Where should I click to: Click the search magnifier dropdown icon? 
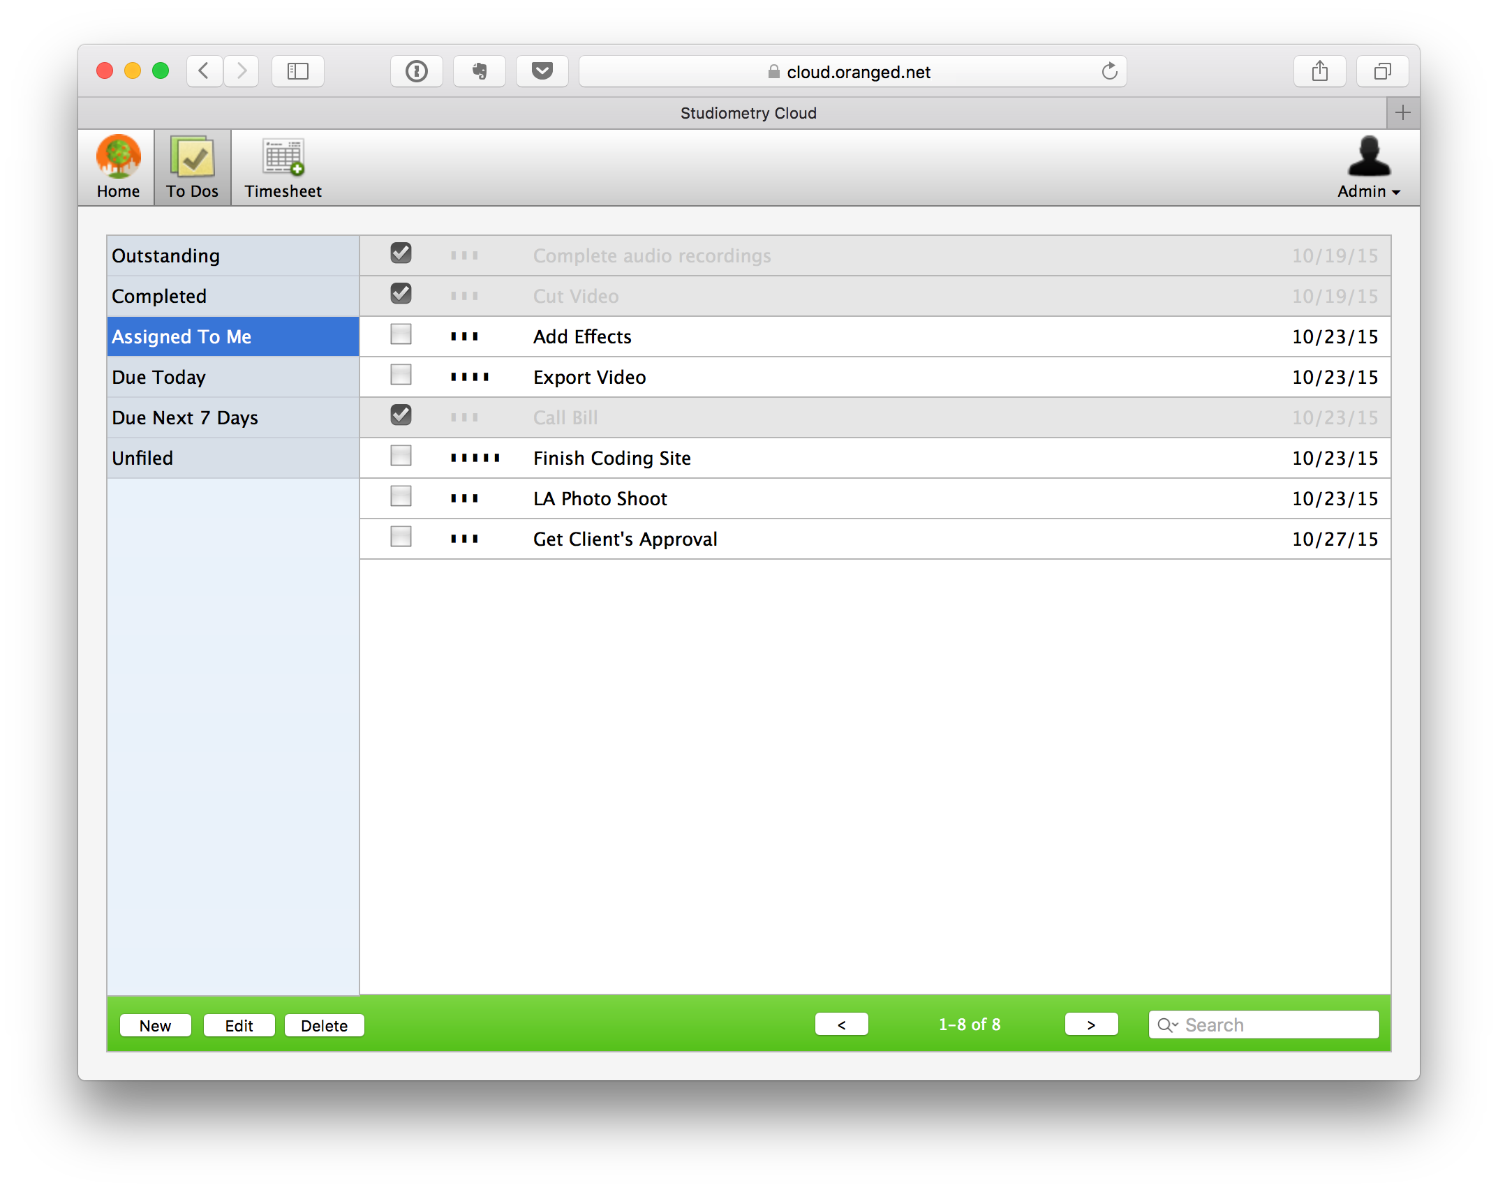pos(1168,1025)
